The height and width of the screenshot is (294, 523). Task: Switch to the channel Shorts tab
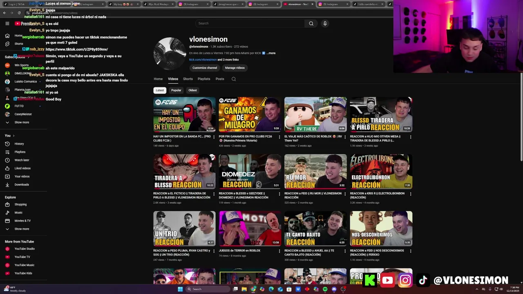(x=188, y=79)
